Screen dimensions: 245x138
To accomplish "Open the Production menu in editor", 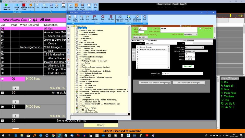I will click(x=94, y=18).
